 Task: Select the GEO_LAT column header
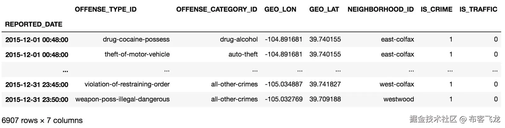point(324,10)
